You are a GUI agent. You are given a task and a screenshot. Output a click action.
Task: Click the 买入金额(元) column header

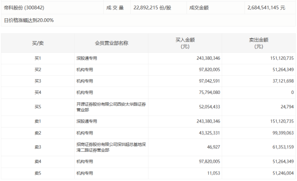pyautogui.click(x=185, y=43)
